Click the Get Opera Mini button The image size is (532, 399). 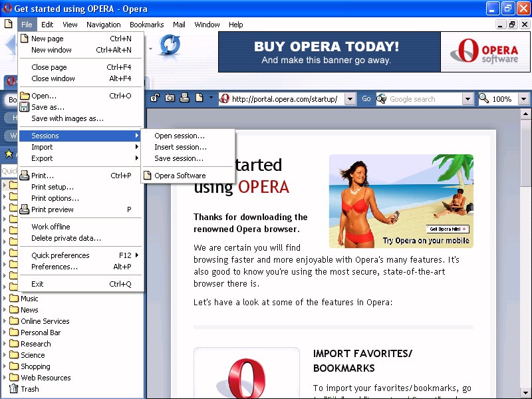(448, 229)
